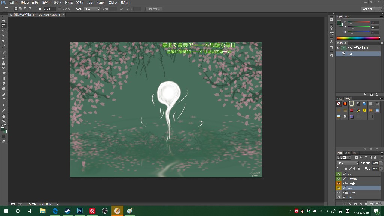Enable the anti-alias checkbox in options bar

(x=60, y=9)
